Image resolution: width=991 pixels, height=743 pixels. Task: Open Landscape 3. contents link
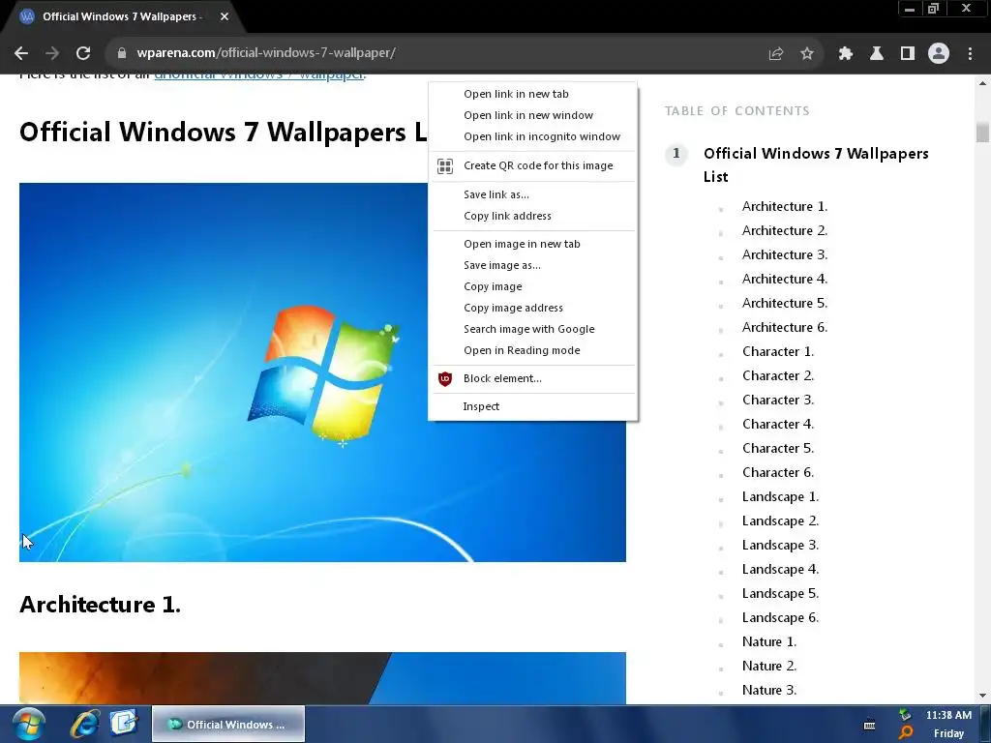click(781, 545)
